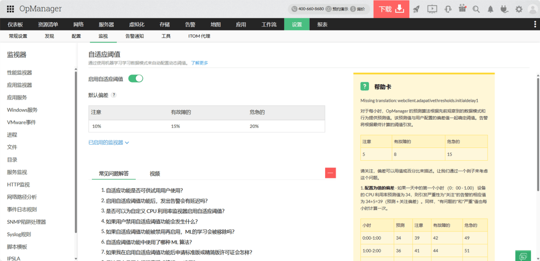Click the headset support icon
This screenshot has width=540, height=261.
448,9
